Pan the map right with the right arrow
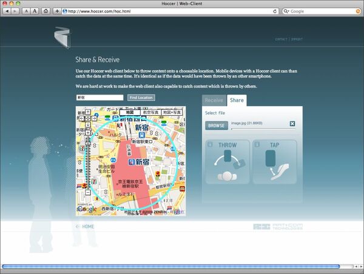Image resolution: width=364 pixels, height=274 pixels. pyautogui.click(x=94, y=119)
